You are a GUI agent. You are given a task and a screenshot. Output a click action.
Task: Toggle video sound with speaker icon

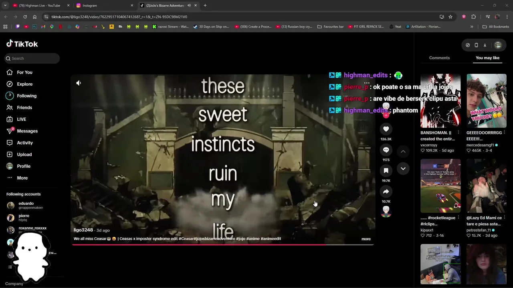(79, 83)
